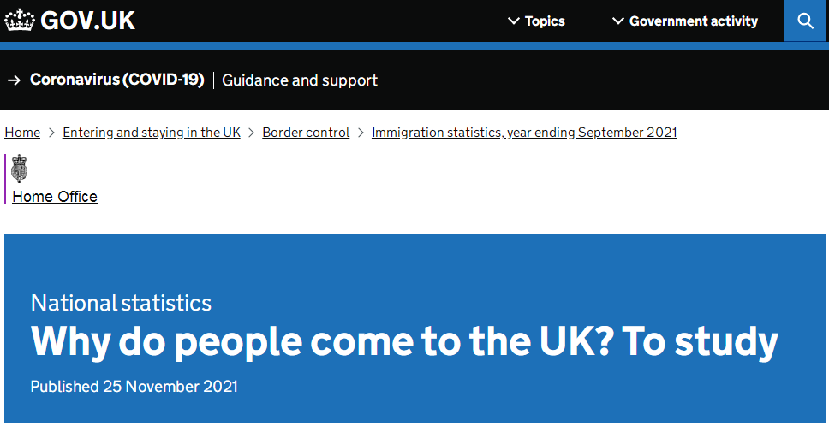Open the Border control breadcrumb

[x=306, y=133]
